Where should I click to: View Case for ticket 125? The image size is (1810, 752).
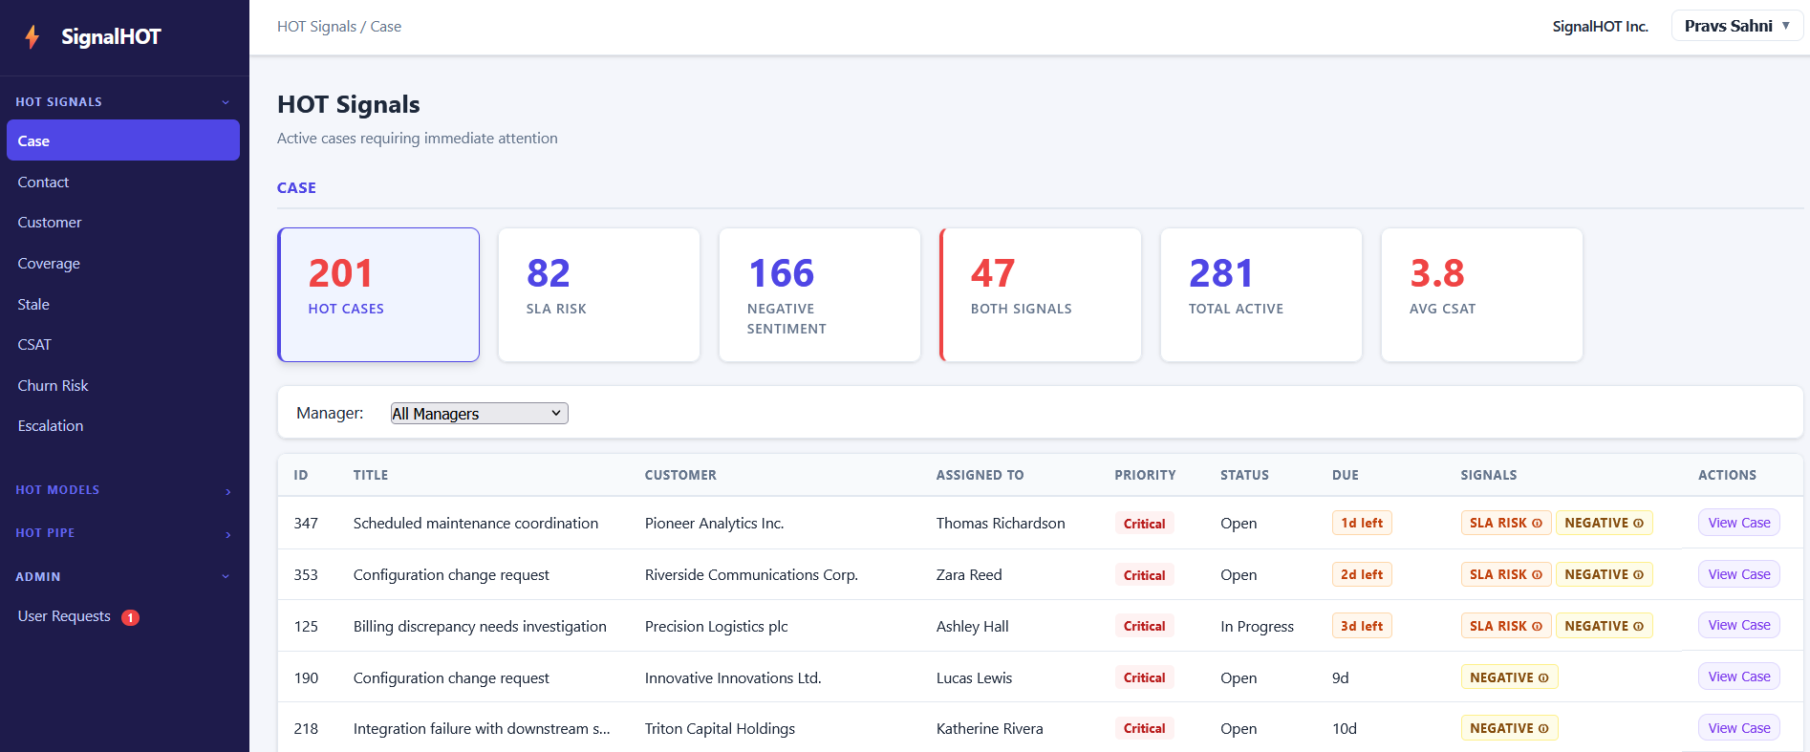1739,625
